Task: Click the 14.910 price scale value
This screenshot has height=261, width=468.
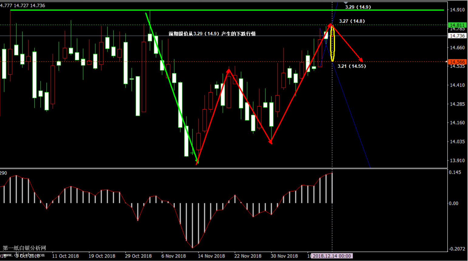Action: [x=457, y=10]
